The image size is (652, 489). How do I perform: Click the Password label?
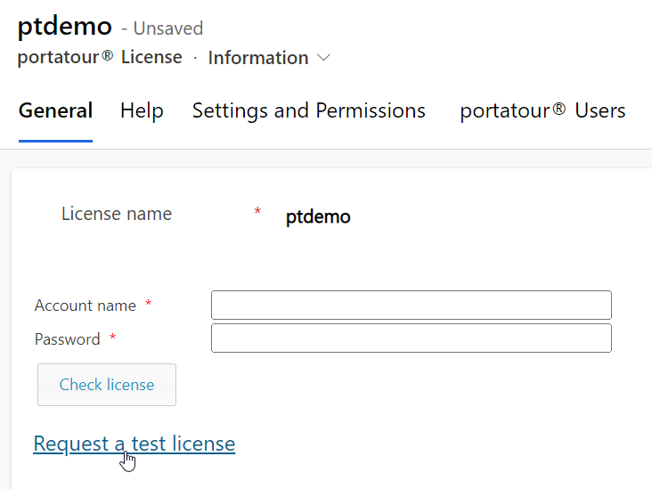[68, 339]
